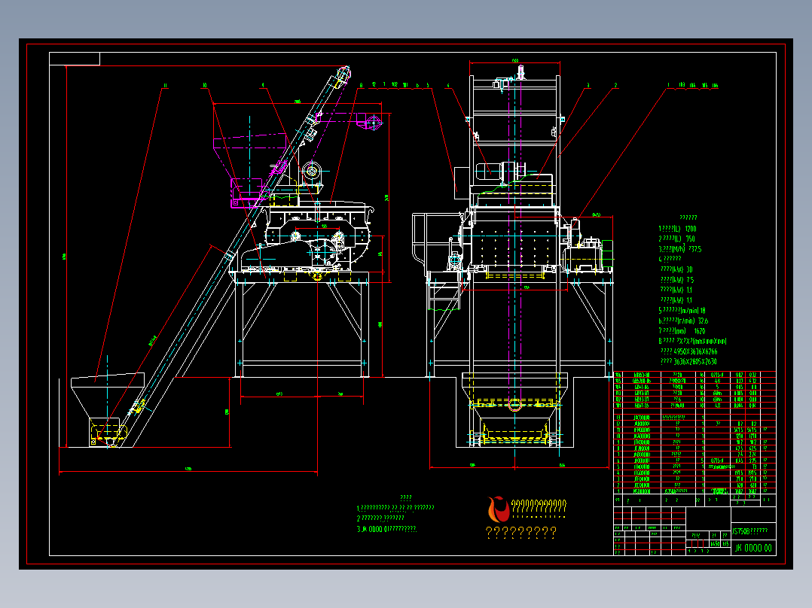Screen dimensions: 812x608
Task: Click the (L) 1200 capacity spec line
Action: tap(677, 229)
